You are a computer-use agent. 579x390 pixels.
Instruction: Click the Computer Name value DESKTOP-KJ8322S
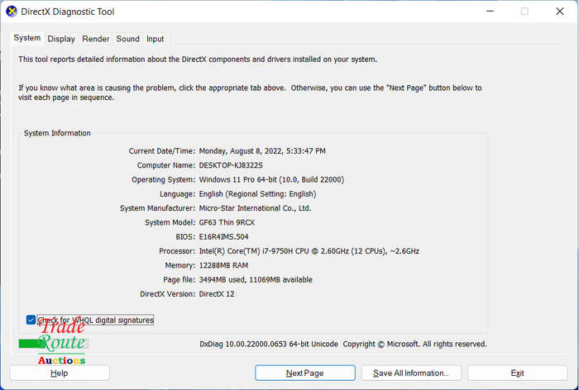coord(231,165)
